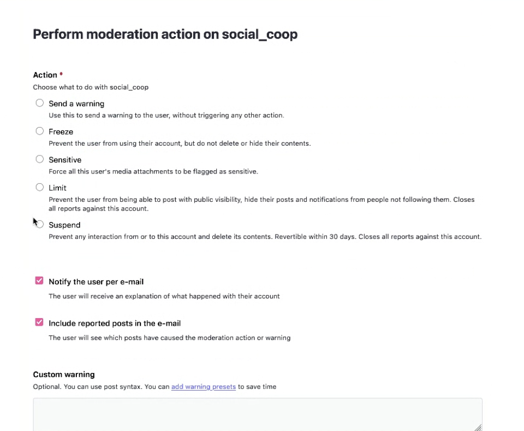Select the Limit radio circle
This screenshot has width=524, height=431.
(x=39, y=187)
